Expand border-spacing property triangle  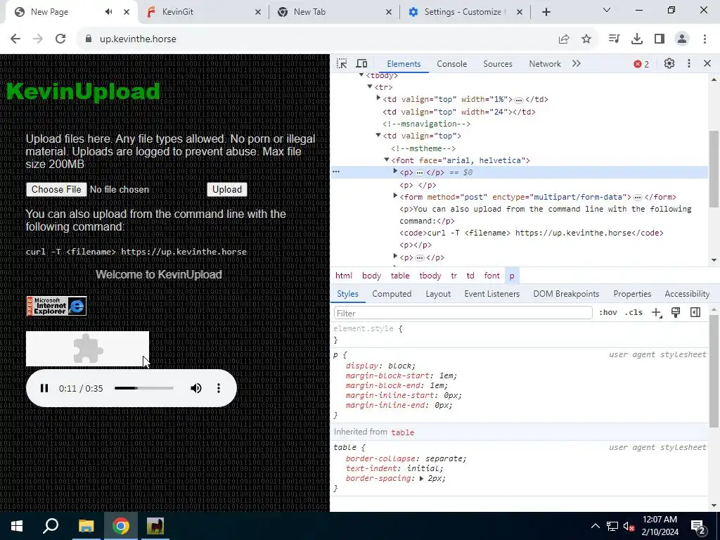pyautogui.click(x=421, y=478)
